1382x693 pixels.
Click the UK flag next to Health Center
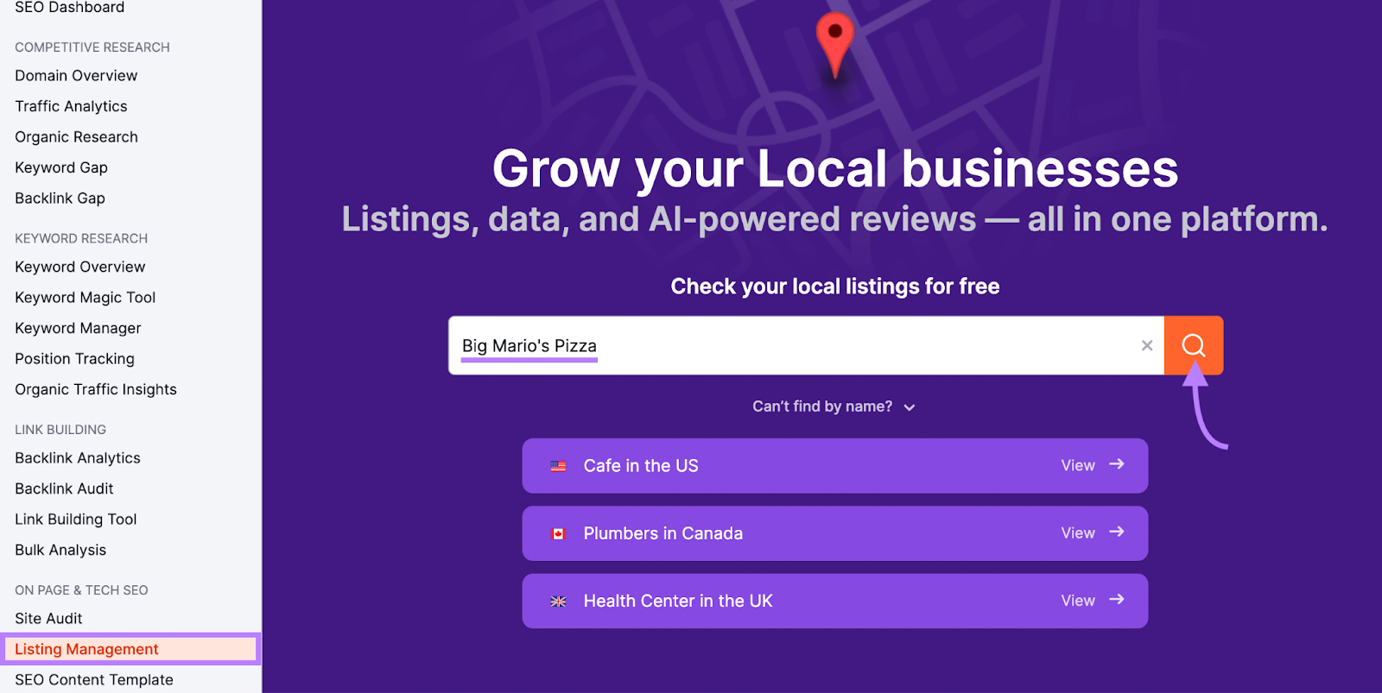pyautogui.click(x=558, y=600)
